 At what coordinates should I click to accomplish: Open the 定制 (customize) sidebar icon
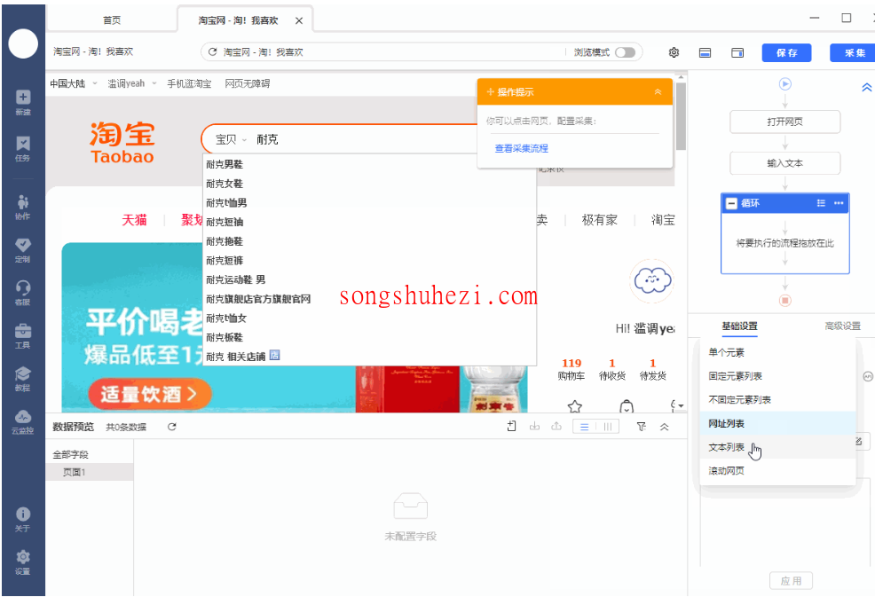coord(23,250)
